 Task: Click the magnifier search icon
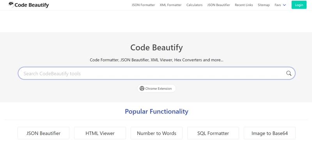point(289,73)
